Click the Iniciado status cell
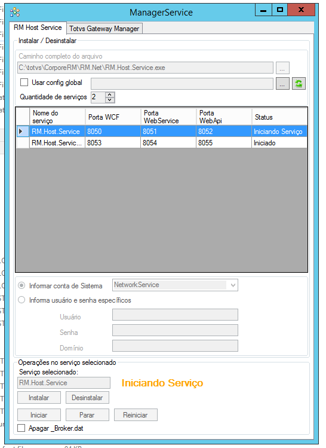The image size is (326, 448). (279, 142)
